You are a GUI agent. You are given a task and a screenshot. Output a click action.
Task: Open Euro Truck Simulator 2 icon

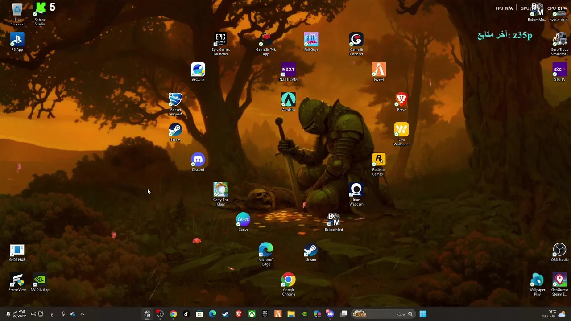coord(559,44)
